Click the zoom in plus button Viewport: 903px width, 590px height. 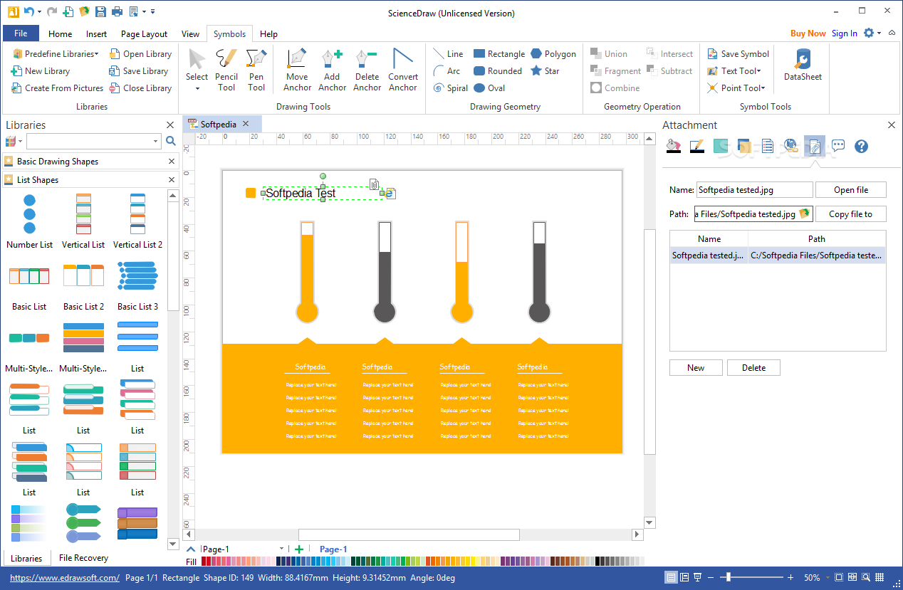790,577
